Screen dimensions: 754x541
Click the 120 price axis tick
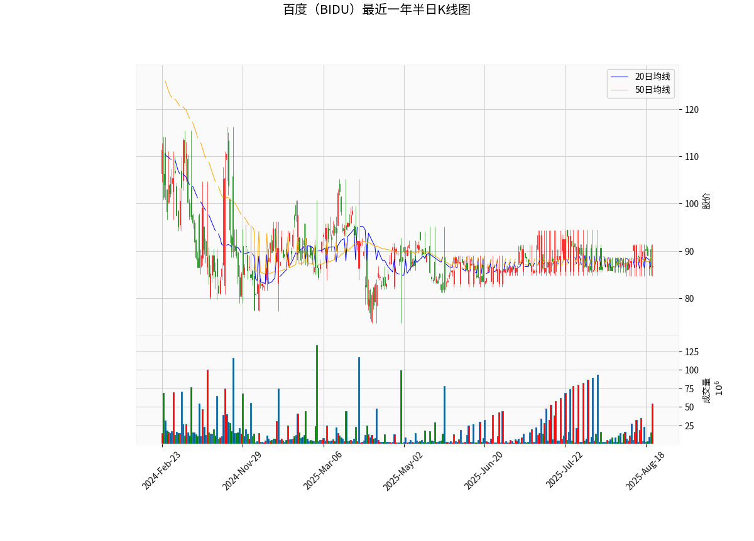[693, 110]
